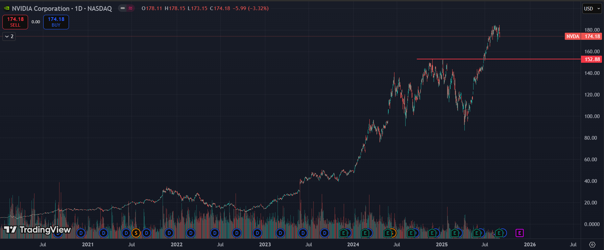Image resolution: width=604 pixels, height=250 pixels.
Task: Click the NVIDIA logo icon beside the symbol name
Action: 6,8
